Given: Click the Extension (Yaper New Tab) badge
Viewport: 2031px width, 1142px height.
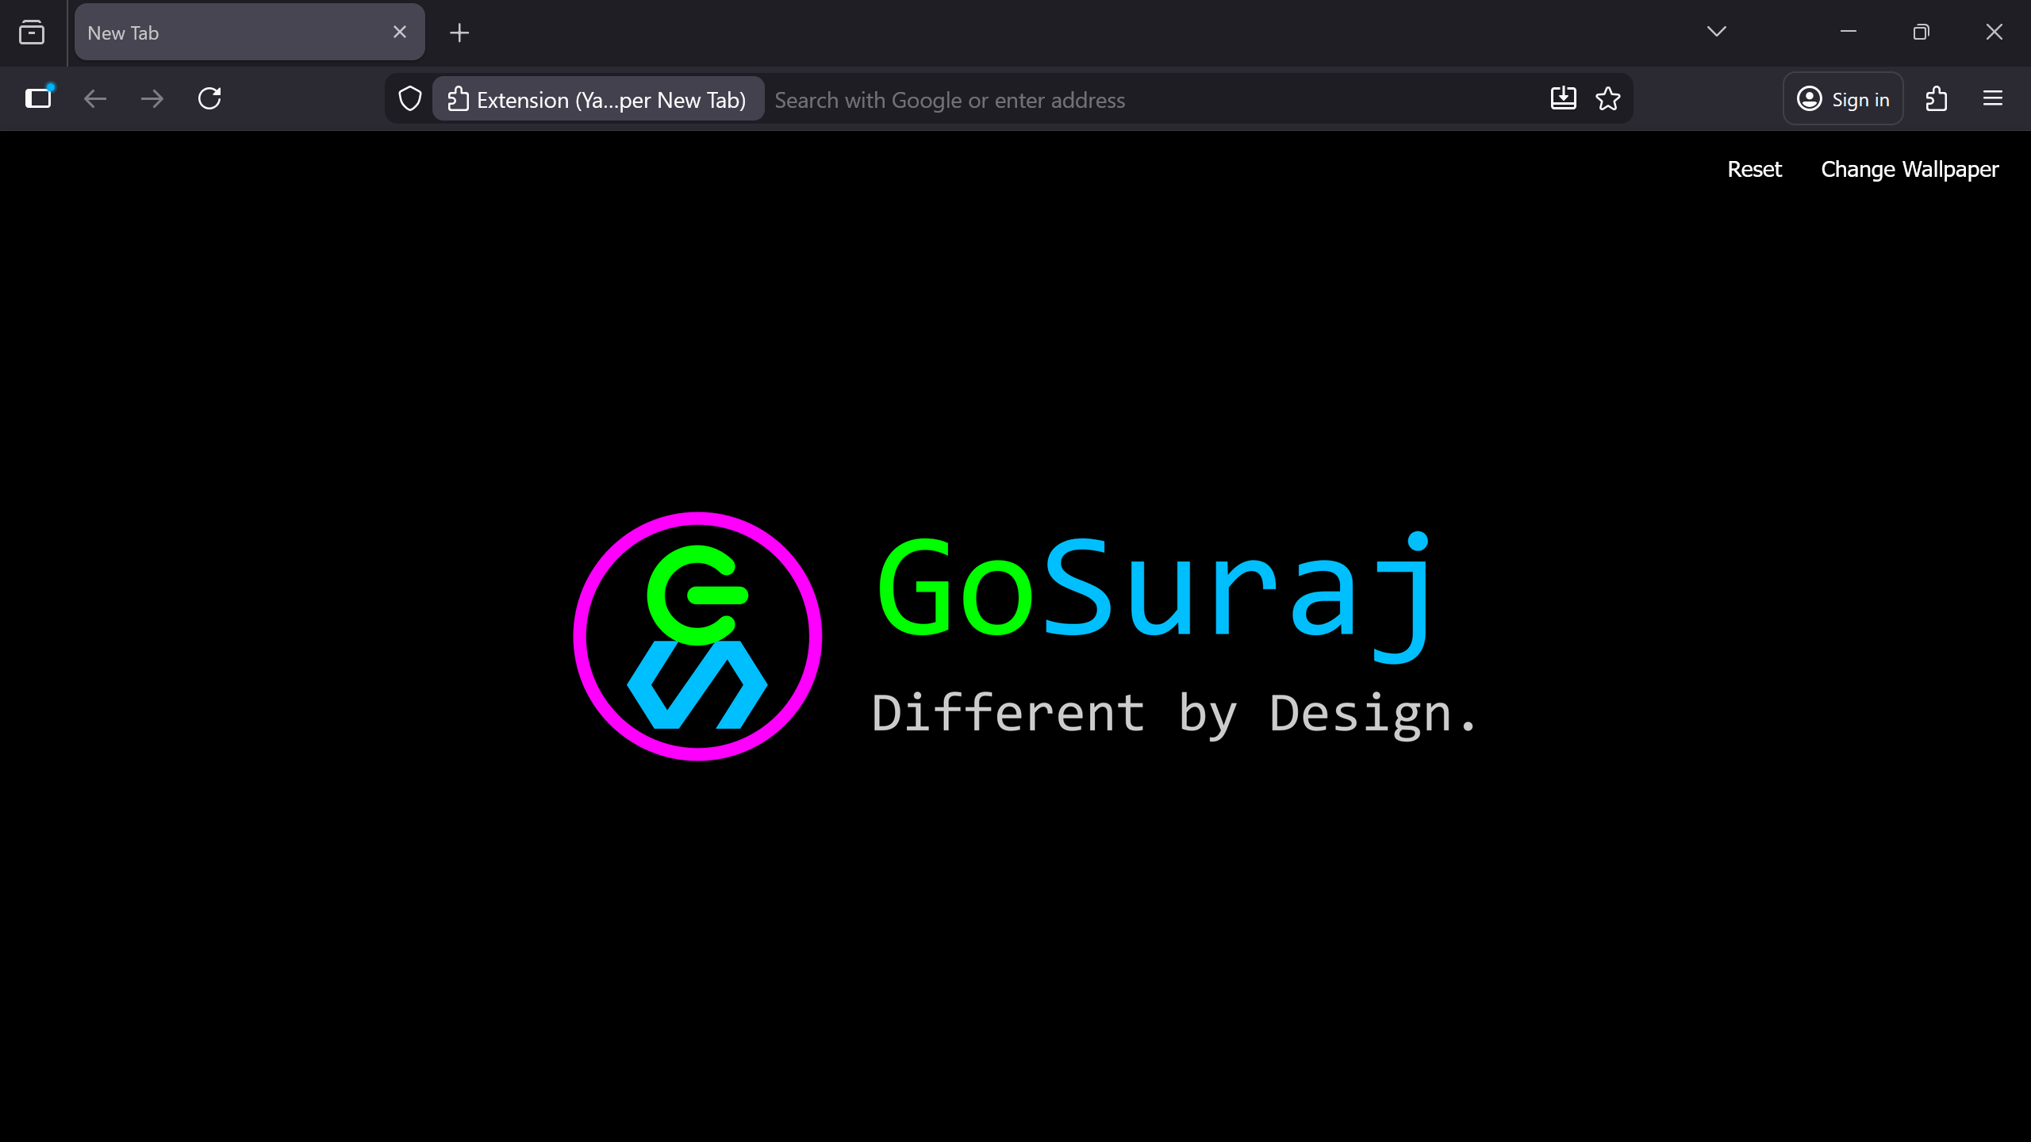Looking at the screenshot, I should click(597, 98).
